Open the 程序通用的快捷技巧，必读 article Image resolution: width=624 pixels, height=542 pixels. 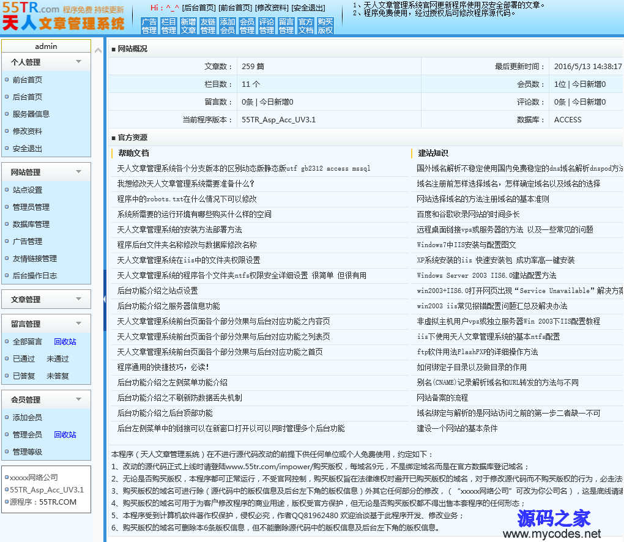point(163,367)
